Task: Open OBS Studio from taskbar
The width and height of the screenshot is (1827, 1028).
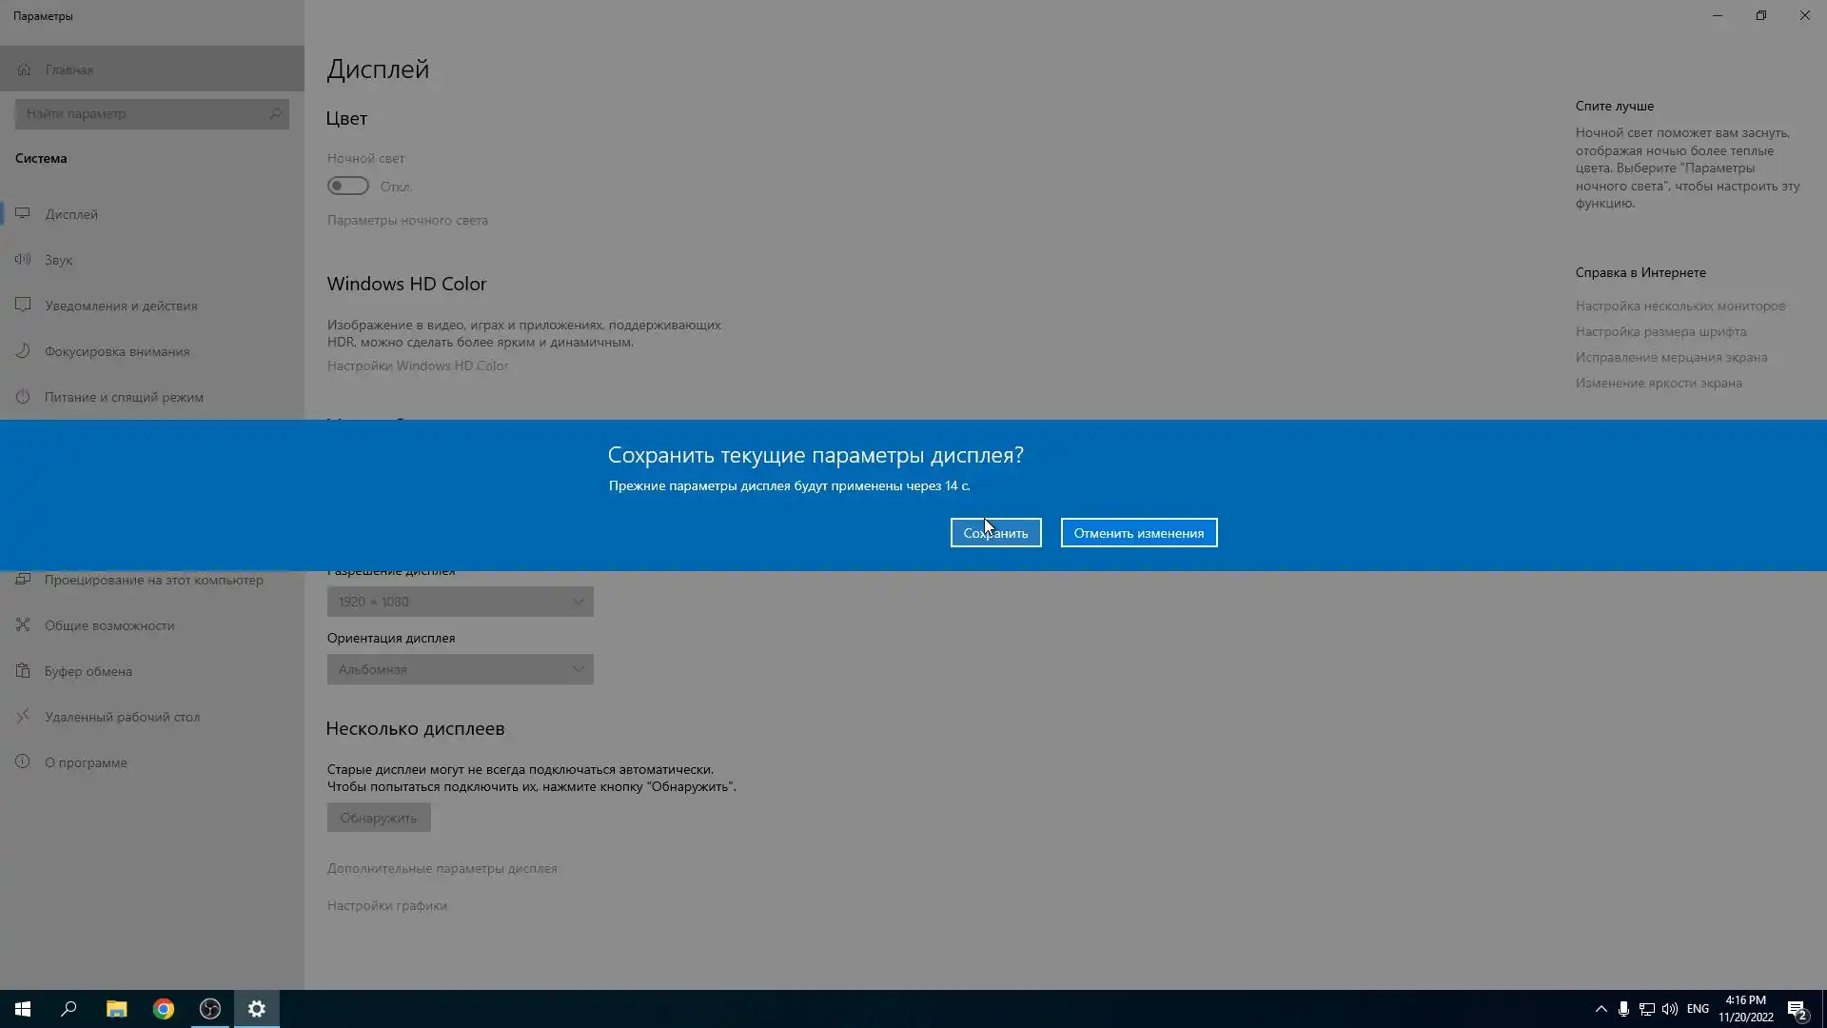Action: [210, 1009]
